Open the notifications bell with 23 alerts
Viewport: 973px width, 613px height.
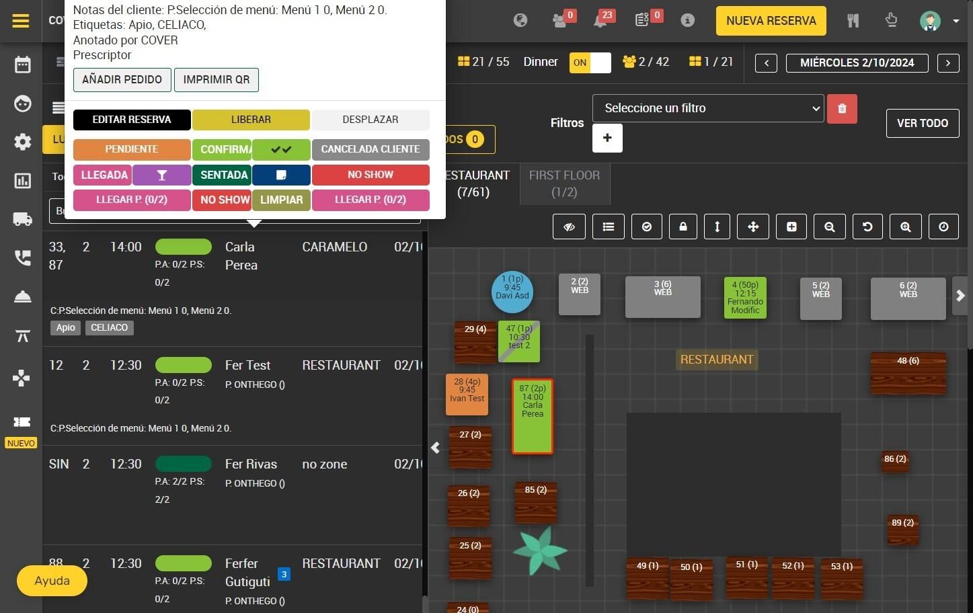pyautogui.click(x=600, y=20)
